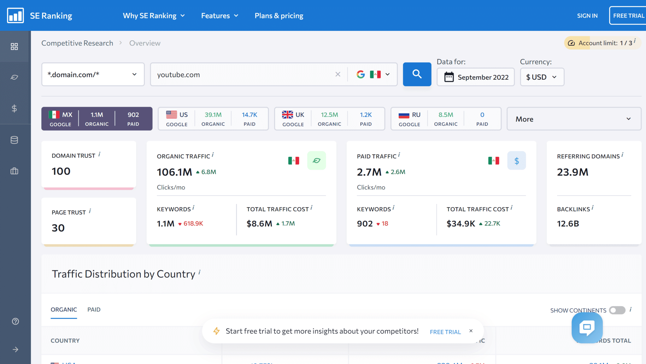
Task: Click the calendar icon for September 2022
Action: click(x=449, y=77)
